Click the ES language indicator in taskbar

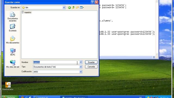coord(141,97)
